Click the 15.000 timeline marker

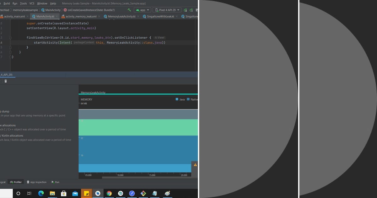152,175
